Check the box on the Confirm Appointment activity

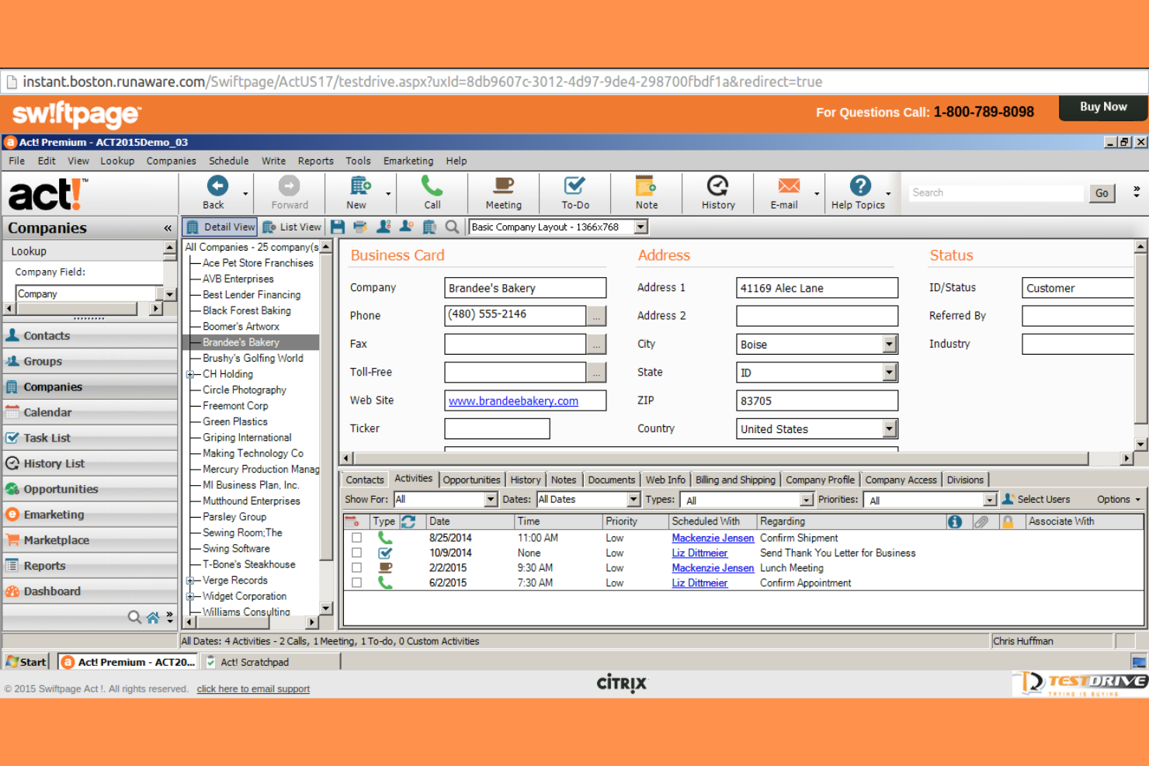[x=356, y=582]
